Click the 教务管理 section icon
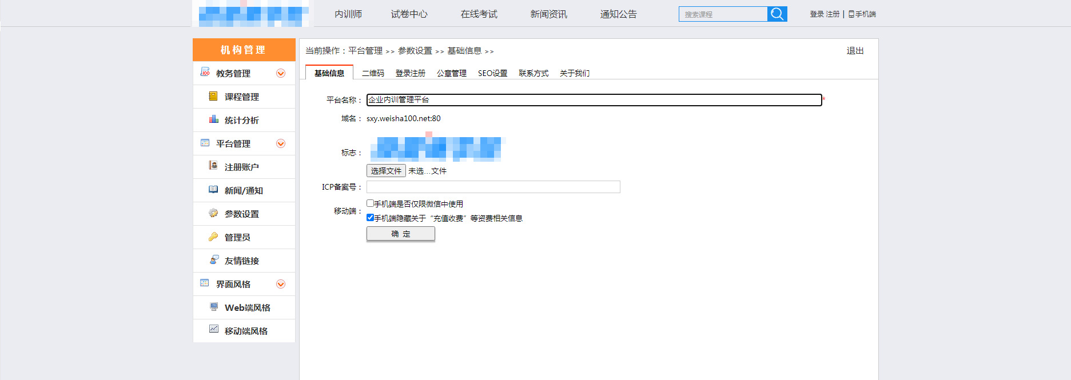 (x=205, y=72)
